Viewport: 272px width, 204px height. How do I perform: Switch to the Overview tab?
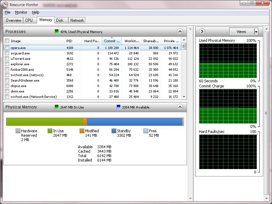(x=13, y=20)
